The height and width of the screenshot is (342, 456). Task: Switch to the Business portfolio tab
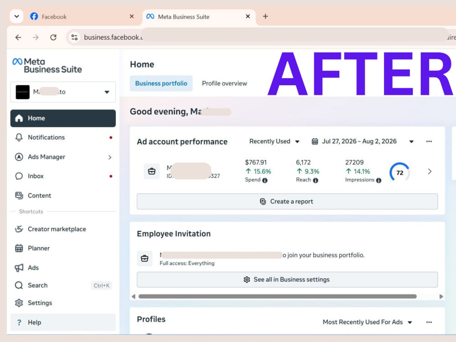coord(161,83)
